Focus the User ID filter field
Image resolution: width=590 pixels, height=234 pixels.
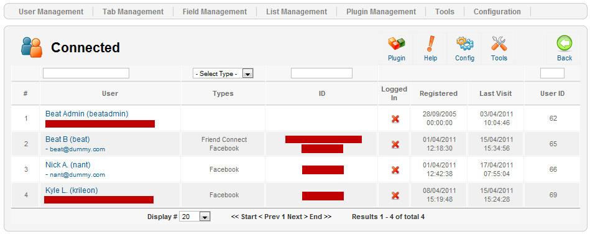(x=552, y=73)
